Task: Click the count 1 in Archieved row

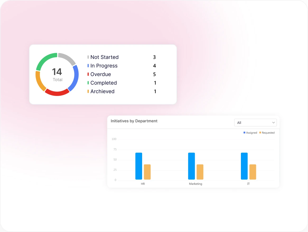Action: tap(155, 91)
